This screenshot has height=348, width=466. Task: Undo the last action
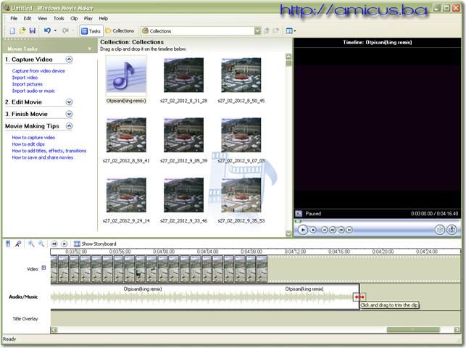coord(47,30)
